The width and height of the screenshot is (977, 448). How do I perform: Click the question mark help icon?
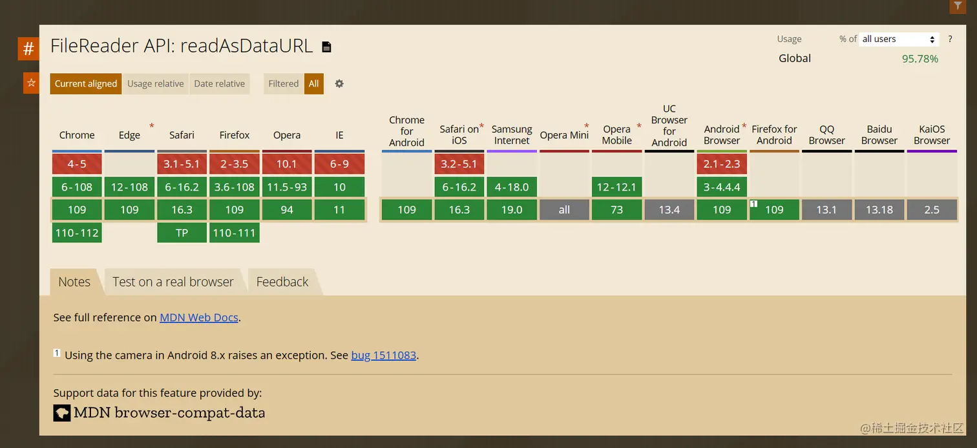click(950, 39)
